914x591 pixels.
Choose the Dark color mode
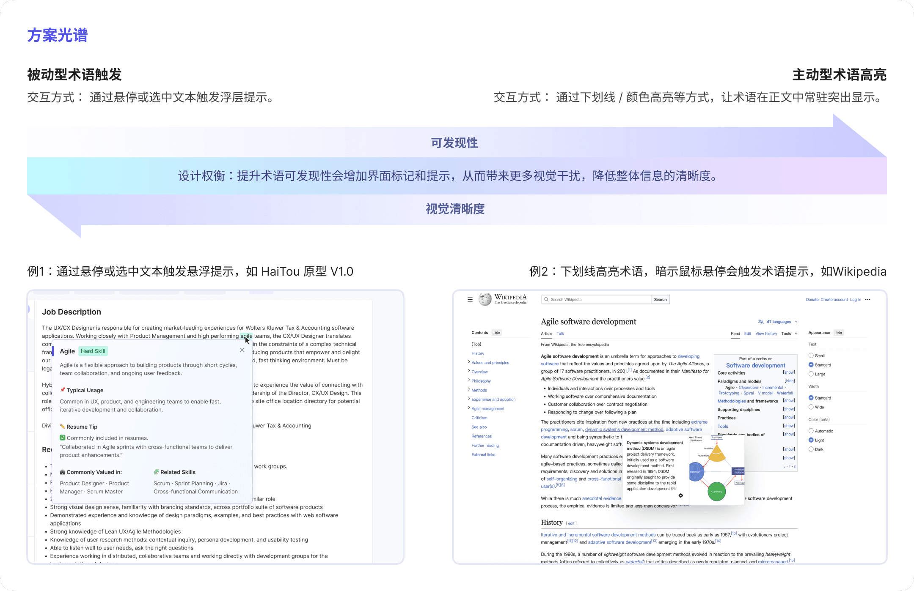(811, 449)
